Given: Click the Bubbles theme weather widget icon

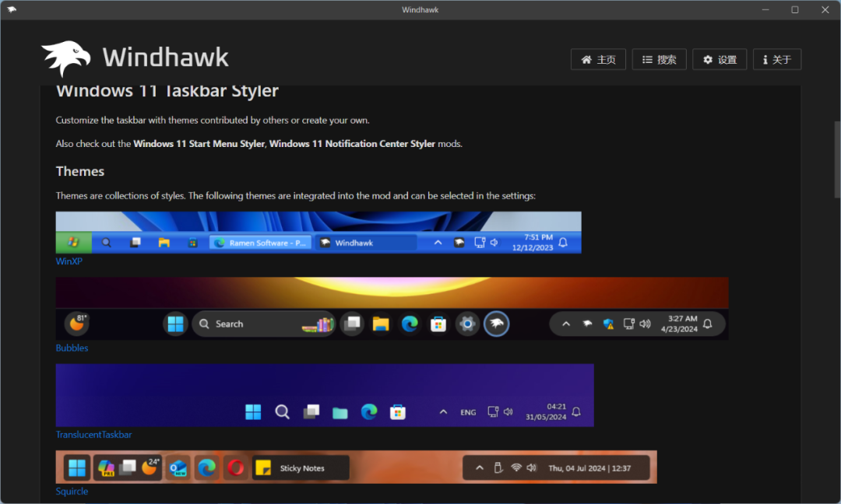Looking at the screenshot, I should (77, 324).
